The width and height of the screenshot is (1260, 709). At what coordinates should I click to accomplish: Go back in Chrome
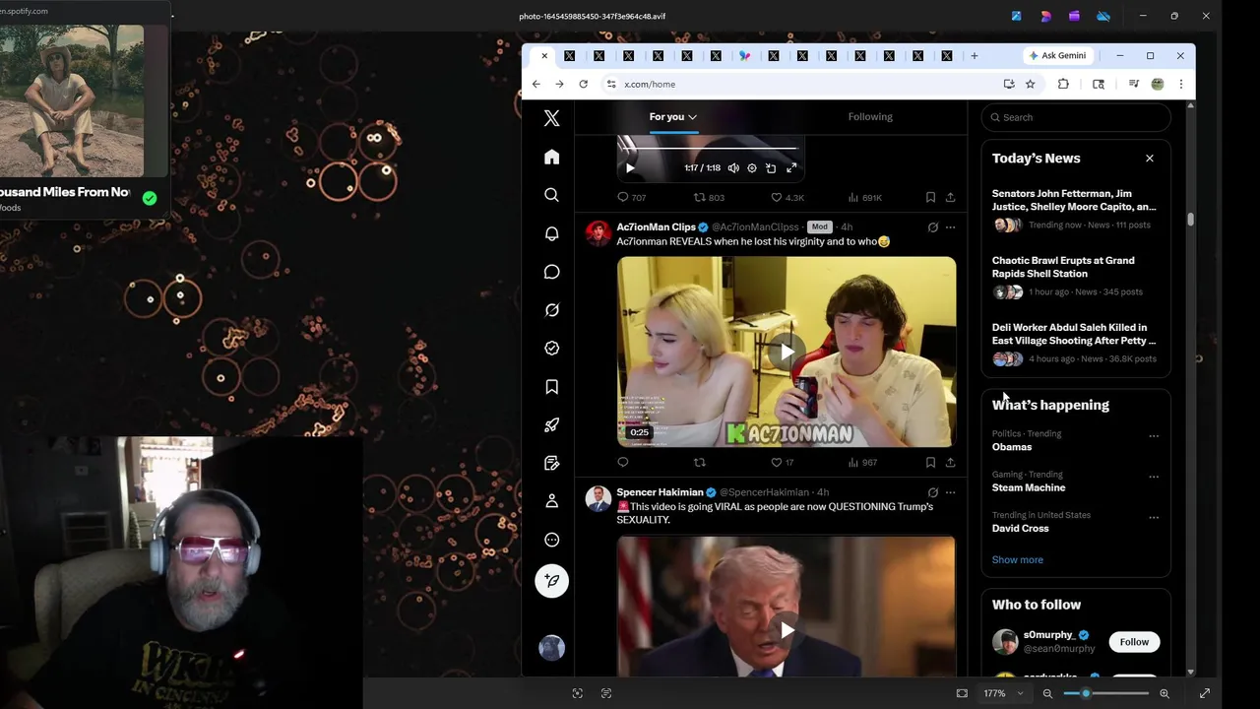pyautogui.click(x=535, y=84)
